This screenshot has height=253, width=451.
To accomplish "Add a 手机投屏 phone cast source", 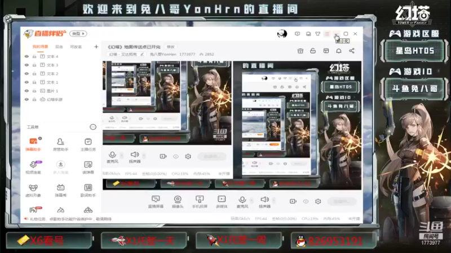I will [x=200, y=201].
